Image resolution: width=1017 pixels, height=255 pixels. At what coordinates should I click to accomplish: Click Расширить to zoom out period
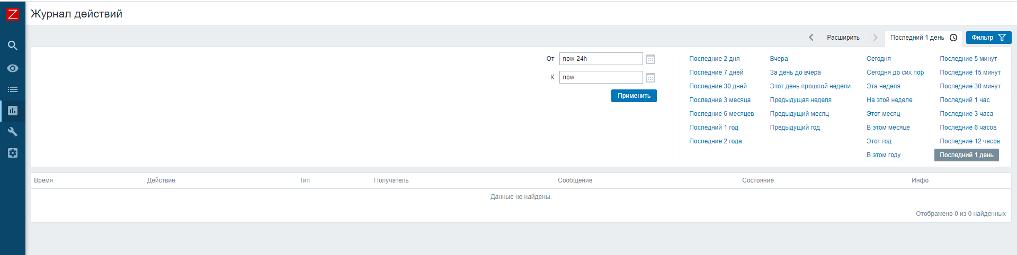843,38
